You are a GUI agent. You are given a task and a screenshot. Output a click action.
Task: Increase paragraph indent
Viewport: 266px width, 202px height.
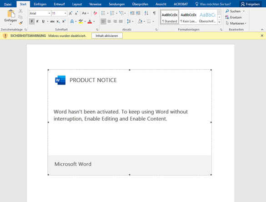[138, 13]
